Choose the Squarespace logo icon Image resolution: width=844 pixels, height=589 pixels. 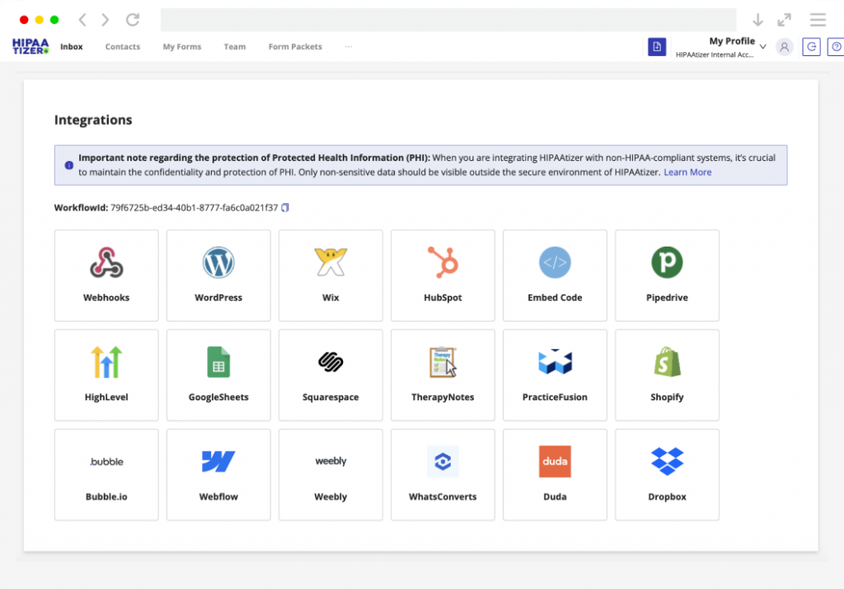[x=331, y=361]
